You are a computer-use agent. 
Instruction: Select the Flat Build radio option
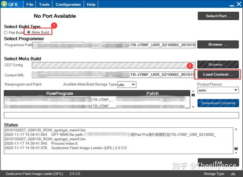[x=14, y=33]
